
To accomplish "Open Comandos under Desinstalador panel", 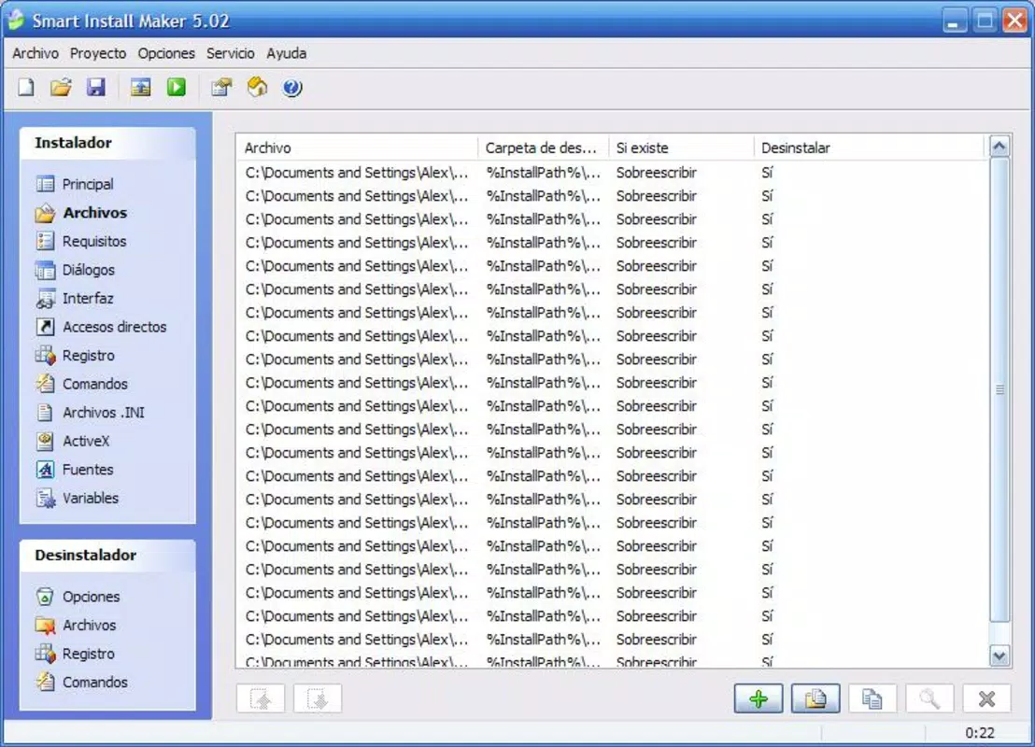I will (82, 682).
